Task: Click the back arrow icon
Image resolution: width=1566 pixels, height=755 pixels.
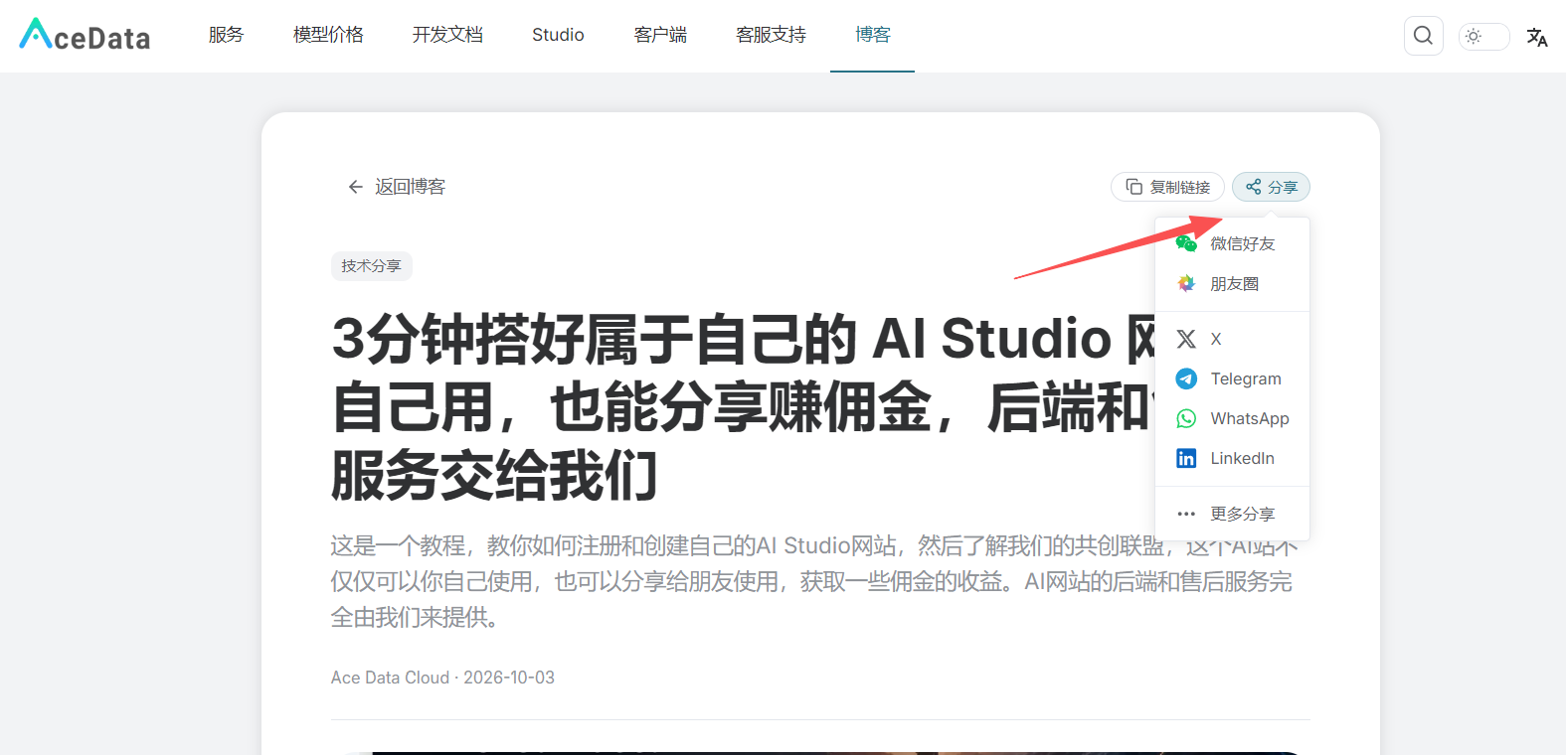Action: pyautogui.click(x=355, y=187)
